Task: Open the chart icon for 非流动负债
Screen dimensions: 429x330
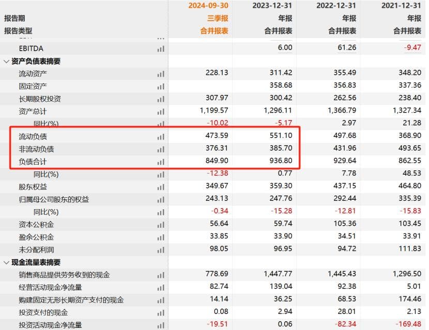Action: click(x=161, y=149)
